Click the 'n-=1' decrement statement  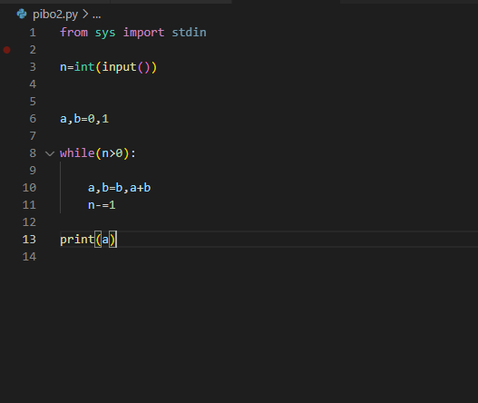pos(102,205)
